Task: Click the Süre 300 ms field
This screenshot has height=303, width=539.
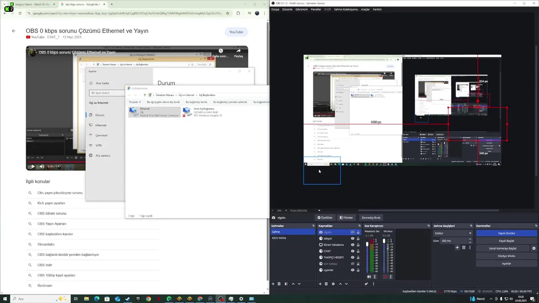Action: 454,241
